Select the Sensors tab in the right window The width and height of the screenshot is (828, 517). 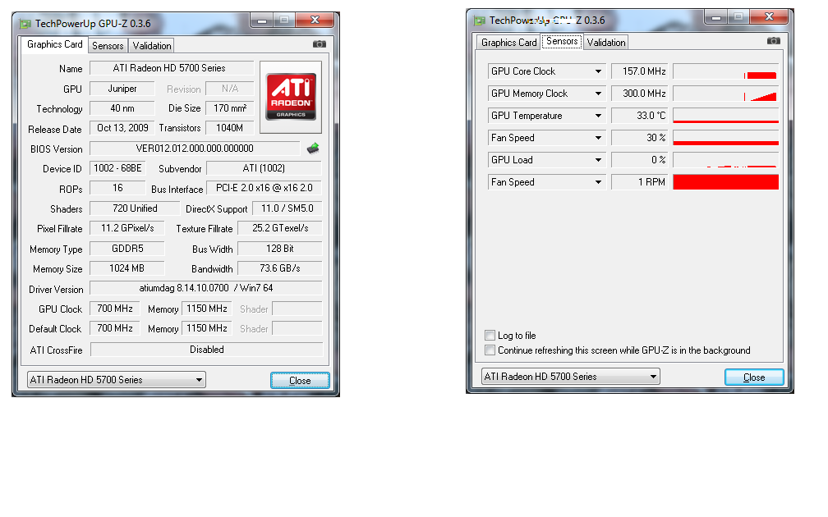point(562,41)
